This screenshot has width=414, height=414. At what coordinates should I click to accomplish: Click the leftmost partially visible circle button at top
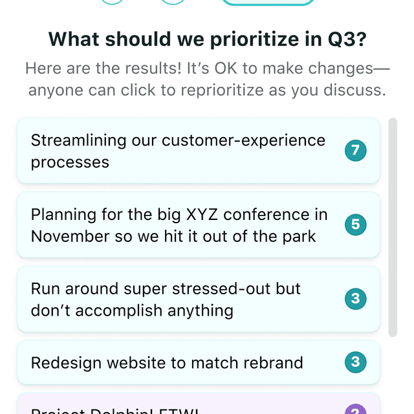(113, 2)
